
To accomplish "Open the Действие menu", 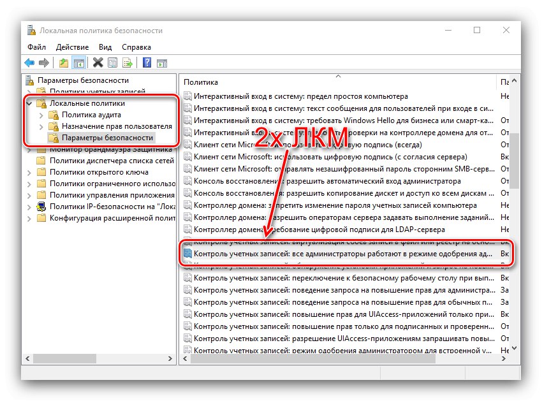I will coord(72,47).
